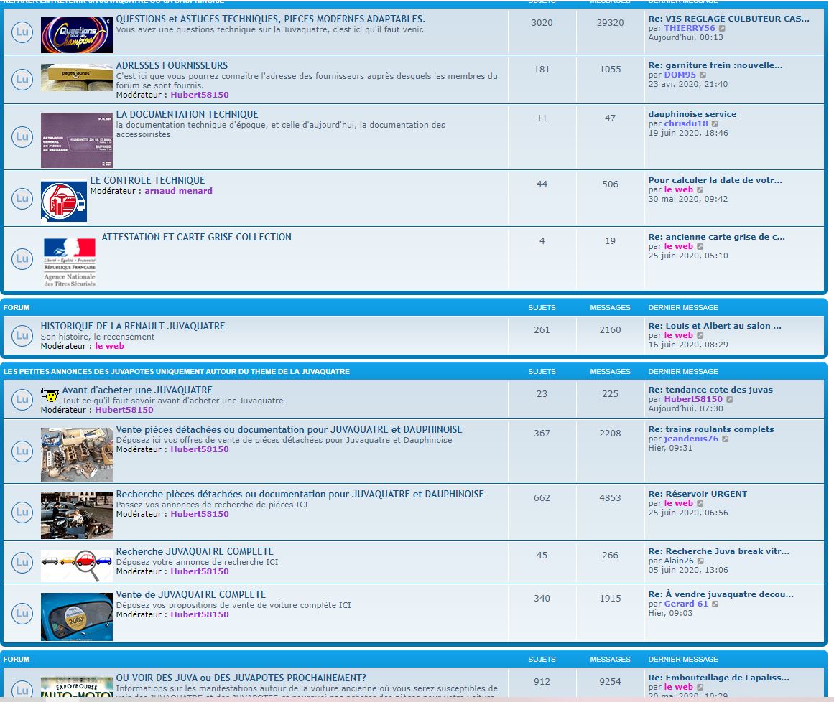Image resolution: width=834 pixels, height=702 pixels.
Task: Open moderator Hubert58150 under Adresses Fournisseurs
Action: click(200, 95)
